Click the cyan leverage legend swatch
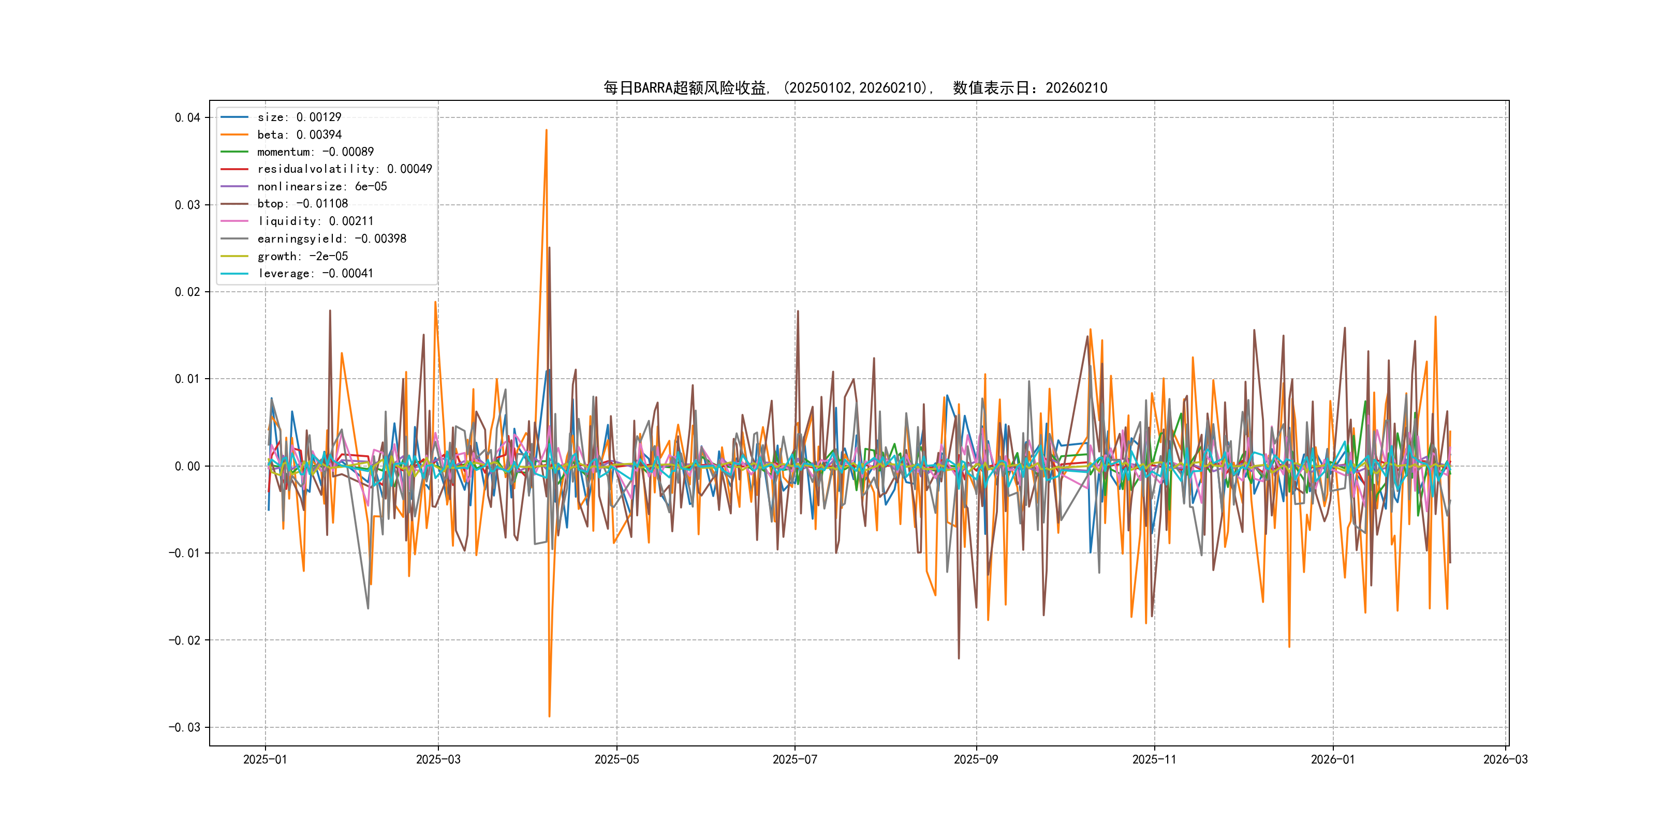 tap(234, 273)
